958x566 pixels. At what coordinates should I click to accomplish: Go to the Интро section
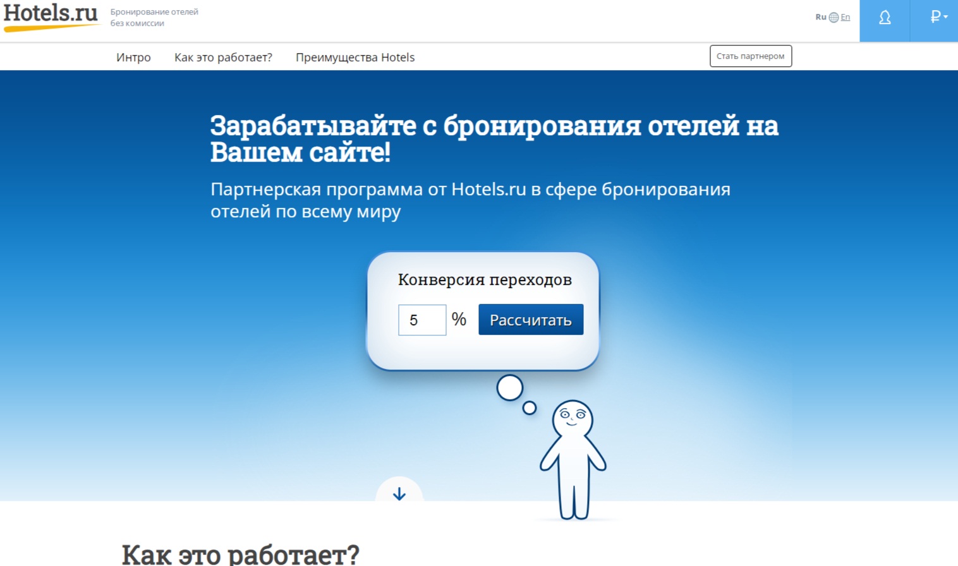point(133,57)
